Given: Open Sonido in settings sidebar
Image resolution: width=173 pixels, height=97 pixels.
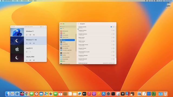Looking at the screenshot, I should click(x=67, y=33).
